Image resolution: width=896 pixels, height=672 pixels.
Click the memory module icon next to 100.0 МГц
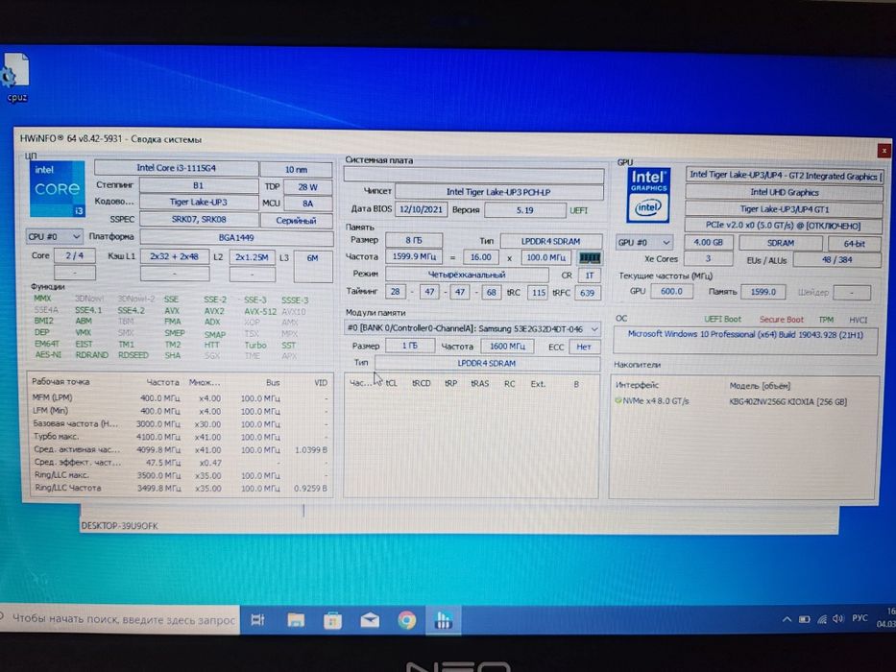[590, 257]
